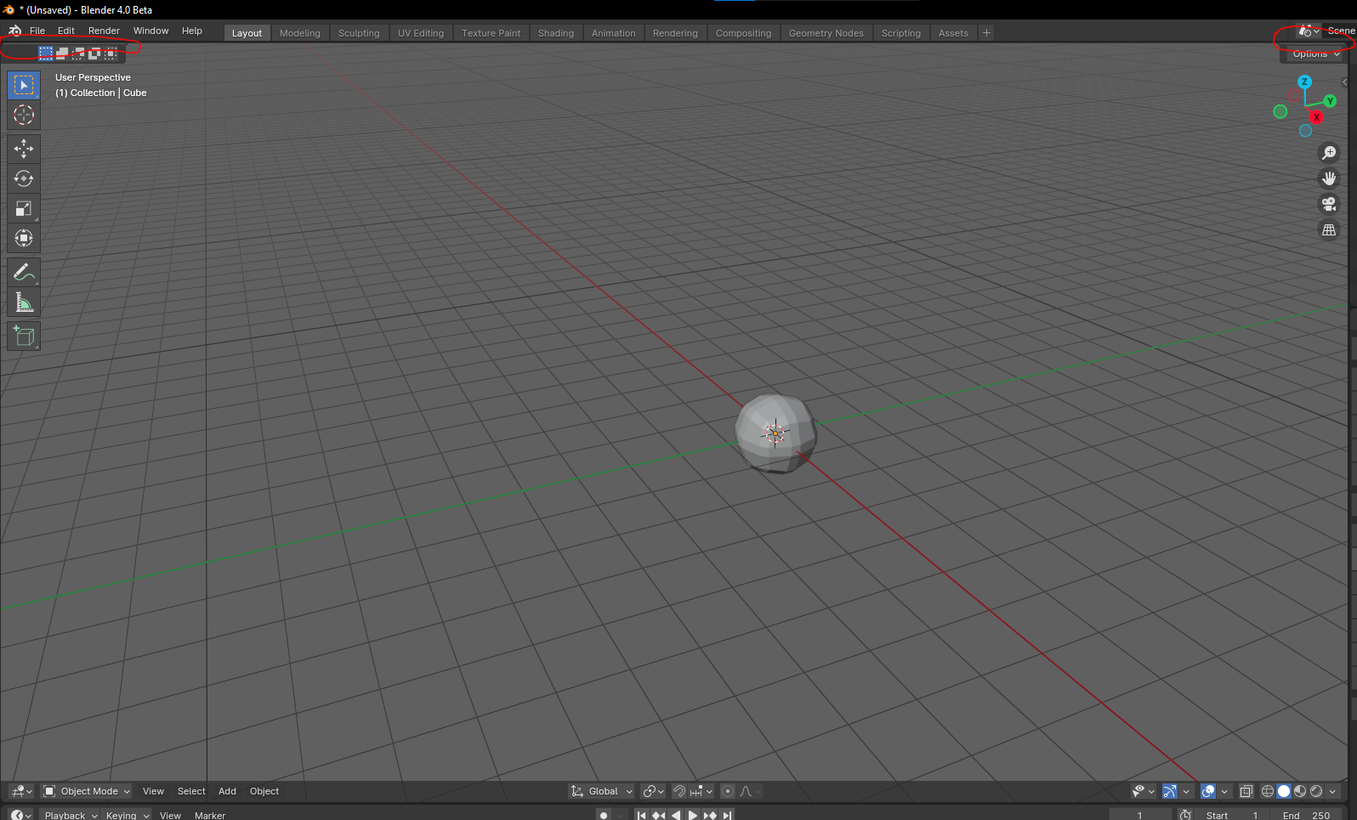Jump to the timeline start frame
The height and width of the screenshot is (820, 1357).
[x=642, y=815]
